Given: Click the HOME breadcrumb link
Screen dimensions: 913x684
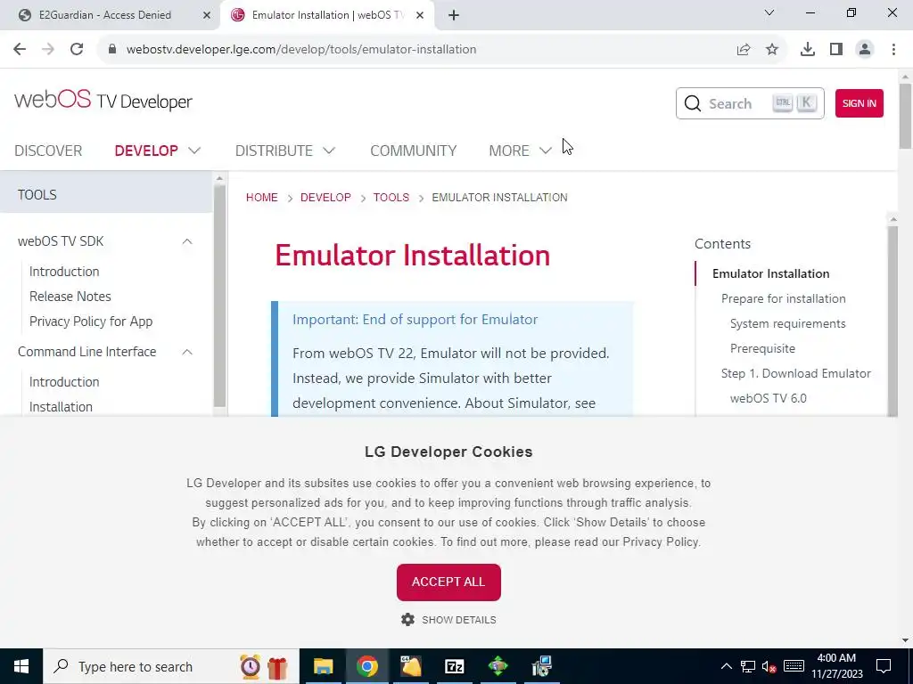Looking at the screenshot, I should click(261, 197).
